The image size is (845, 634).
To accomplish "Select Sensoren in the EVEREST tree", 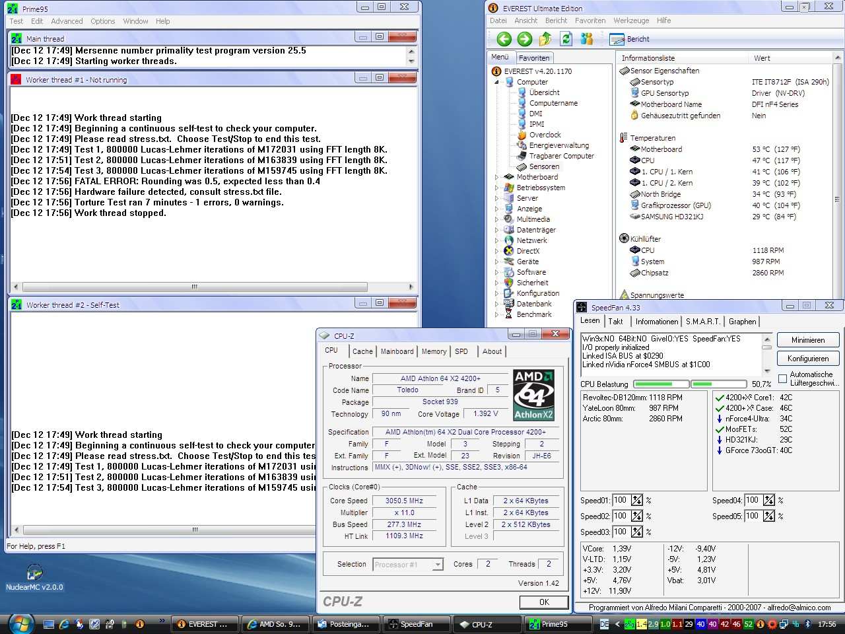I will coord(544,166).
